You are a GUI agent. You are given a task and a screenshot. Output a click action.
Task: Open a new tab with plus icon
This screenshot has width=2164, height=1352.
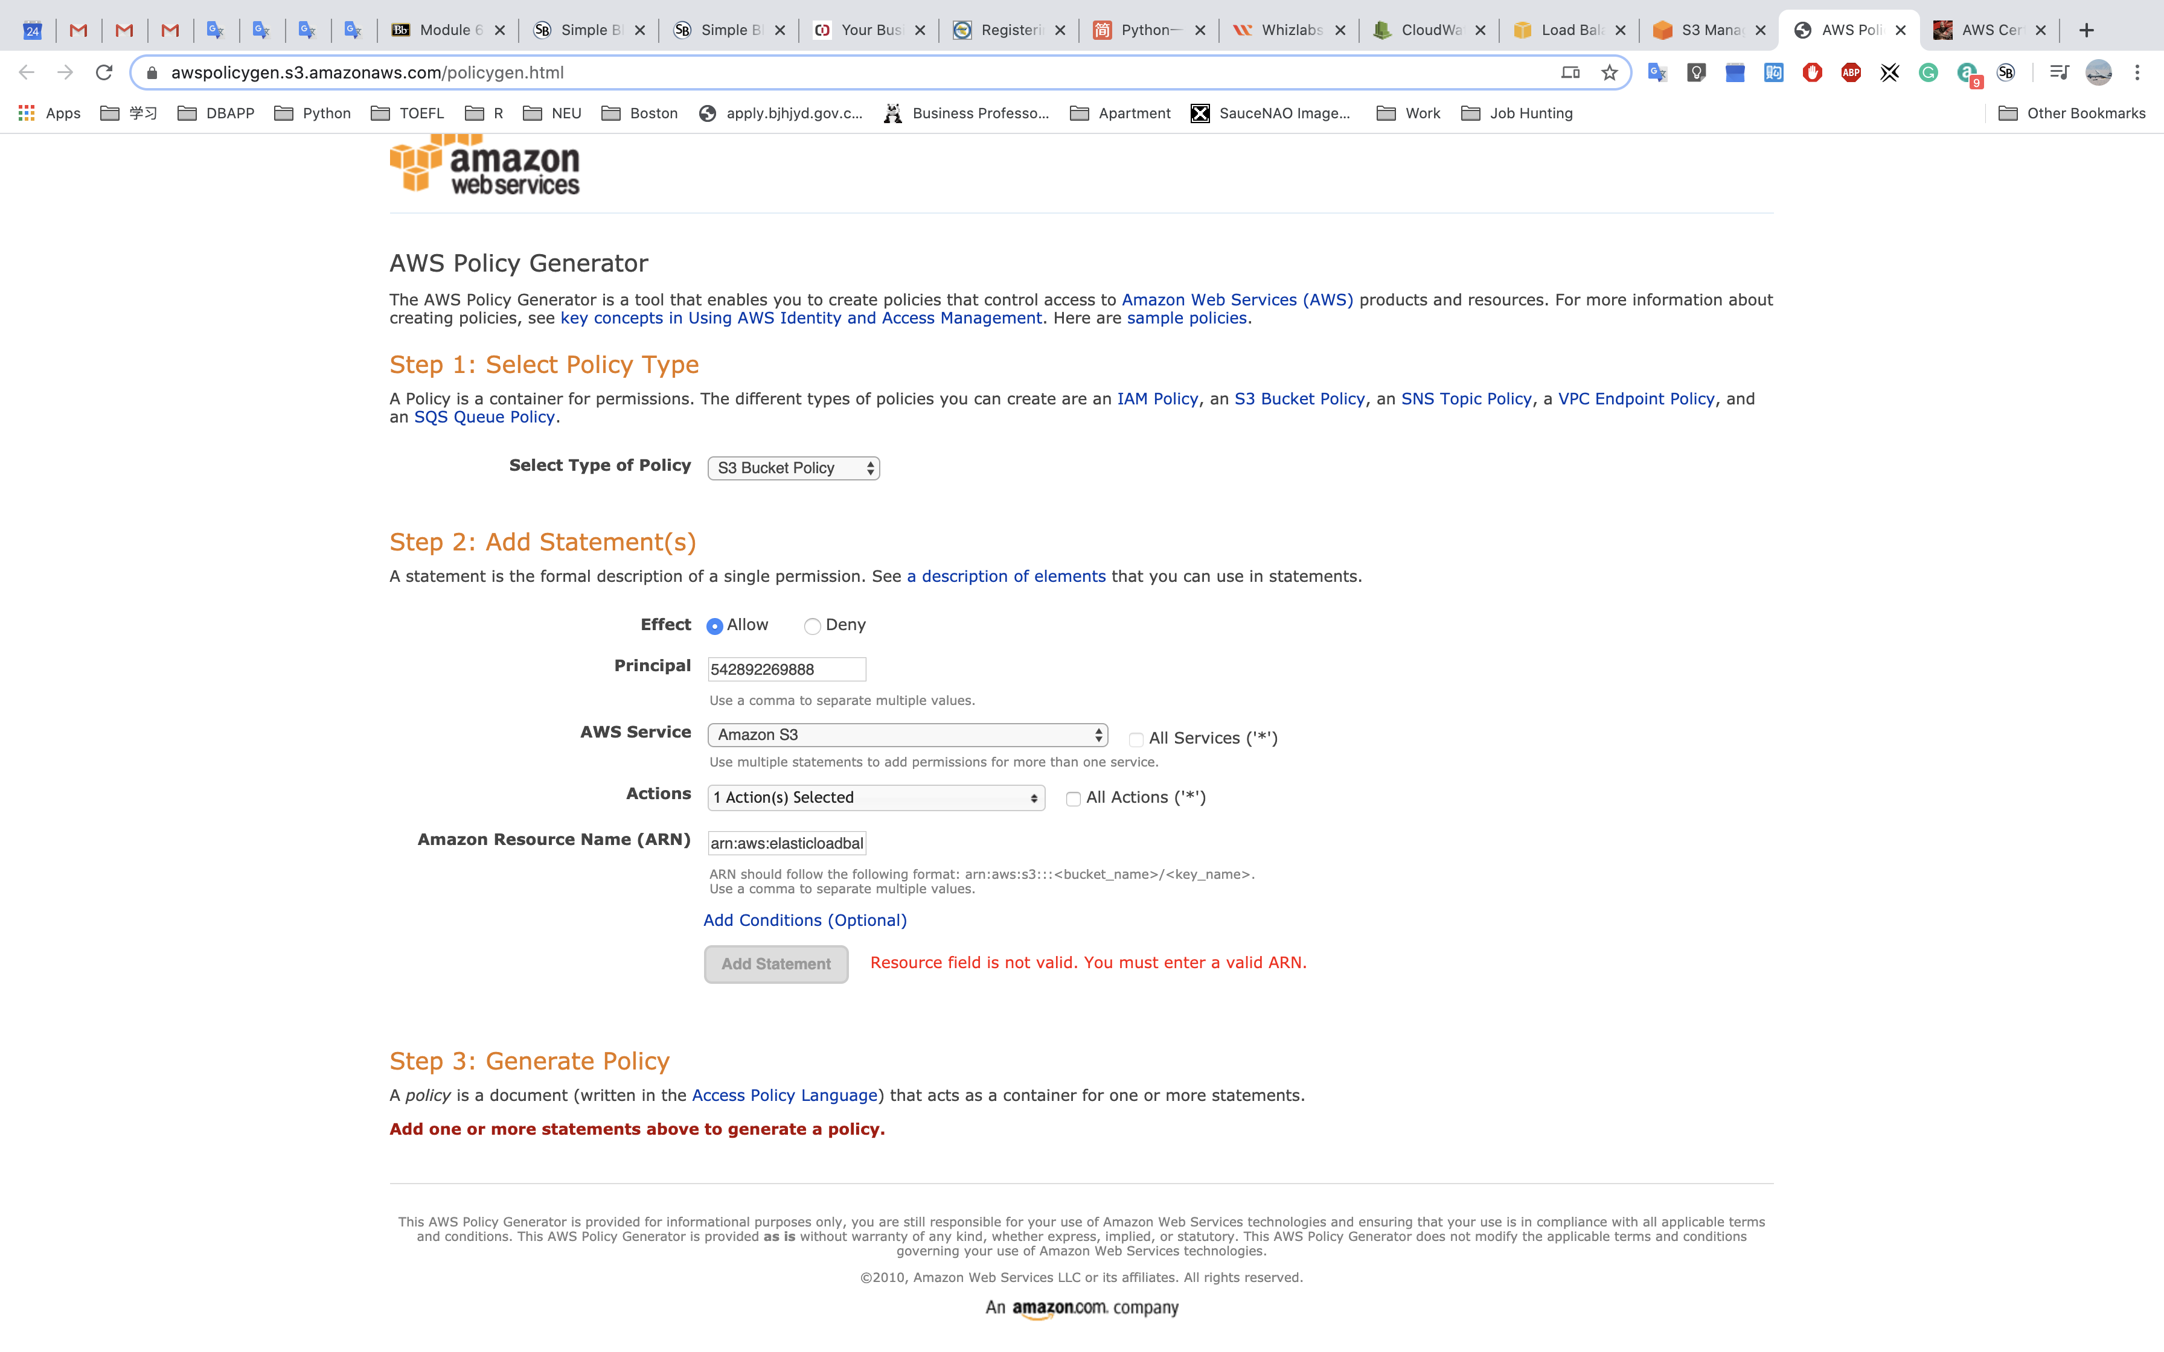click(2086, 30)
